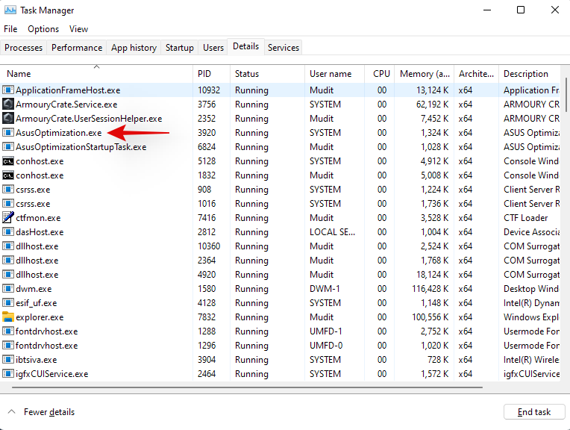This screenshot has height=430, width=570.
Task: Switch to the Services tab
Action: [x=284, y=48]
